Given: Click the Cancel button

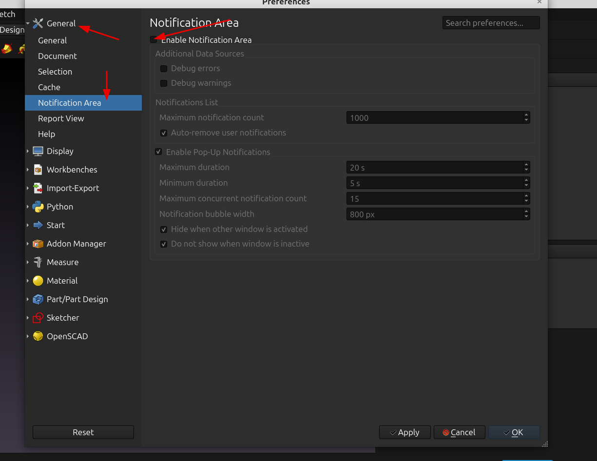Looking at the screenshot, I should (x=460, y=432).
